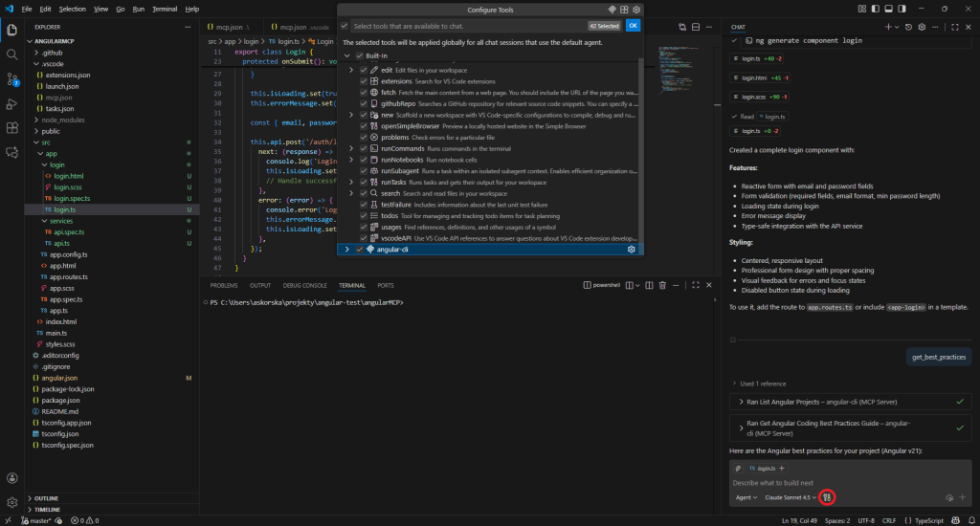Uncheck the todos tool checkbox

(x=364, y=216)
